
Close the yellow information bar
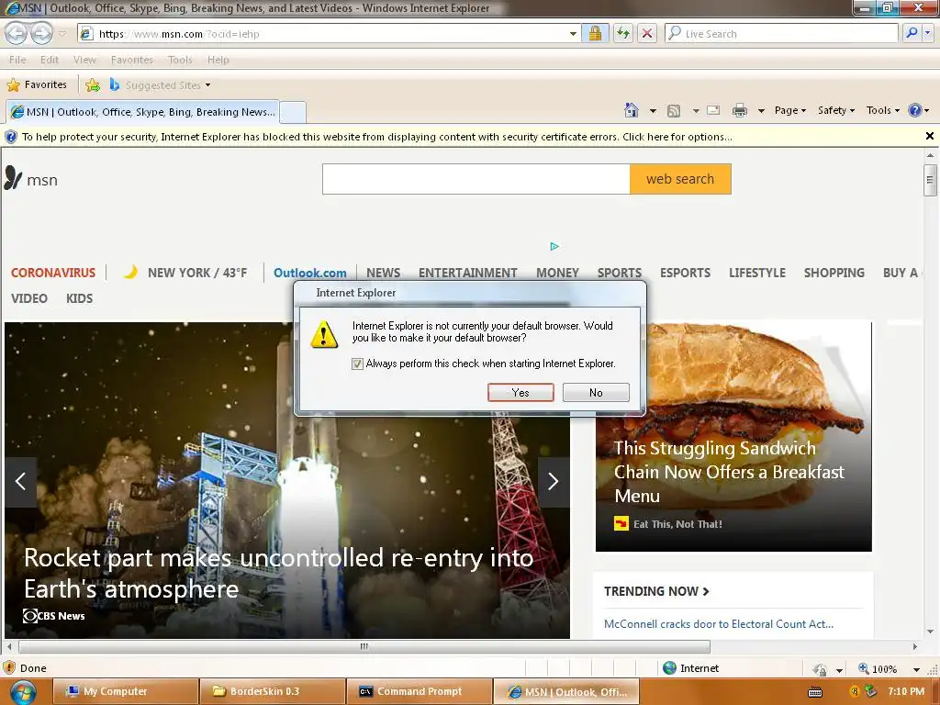930,136
